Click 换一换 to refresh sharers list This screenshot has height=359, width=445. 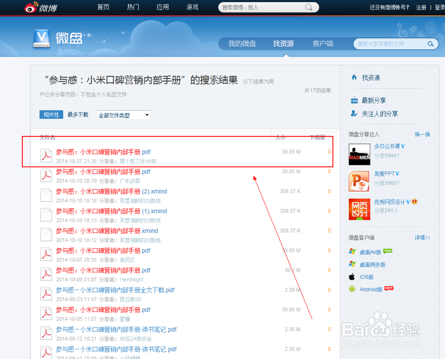click(x=422, y=135)
